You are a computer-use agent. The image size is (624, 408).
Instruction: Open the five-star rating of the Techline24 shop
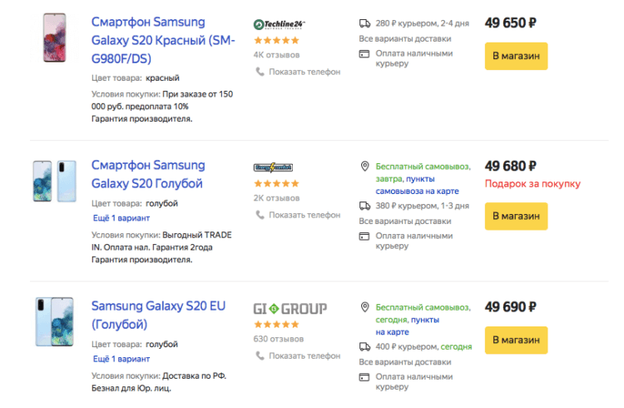tap(276, 40)
